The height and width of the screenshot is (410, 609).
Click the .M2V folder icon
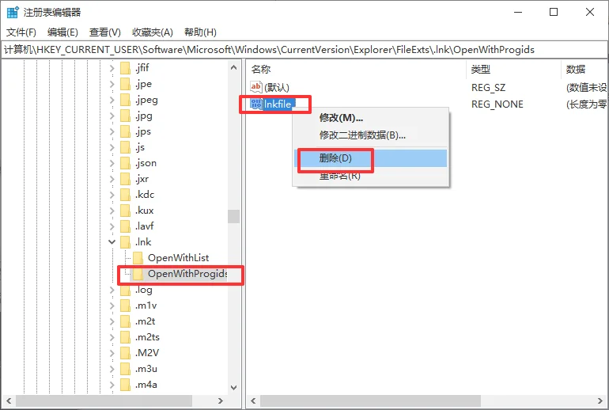click(125, 353)
